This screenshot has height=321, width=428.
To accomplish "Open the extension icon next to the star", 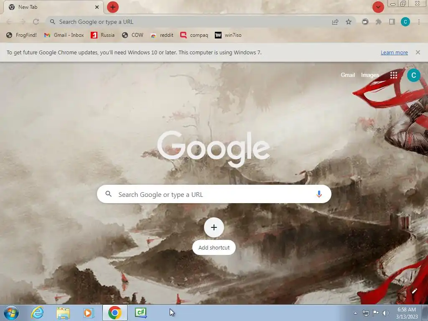I will pos(365,22).
